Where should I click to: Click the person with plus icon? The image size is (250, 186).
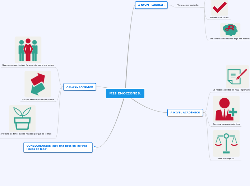226,109
